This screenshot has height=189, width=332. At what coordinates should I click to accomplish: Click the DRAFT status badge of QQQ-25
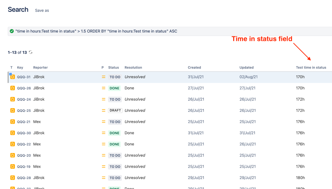coord(115,111)
